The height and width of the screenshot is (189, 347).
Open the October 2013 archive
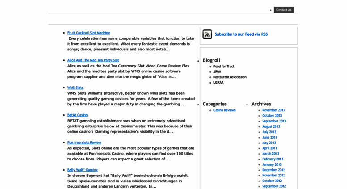[x=272, y=116]
